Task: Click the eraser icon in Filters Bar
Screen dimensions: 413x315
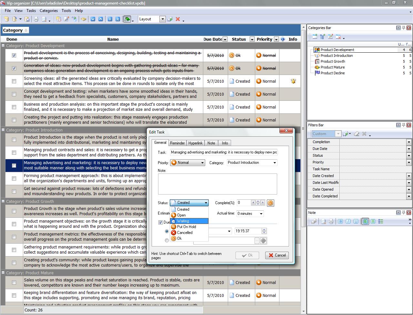Action: [x=357, y=134]
